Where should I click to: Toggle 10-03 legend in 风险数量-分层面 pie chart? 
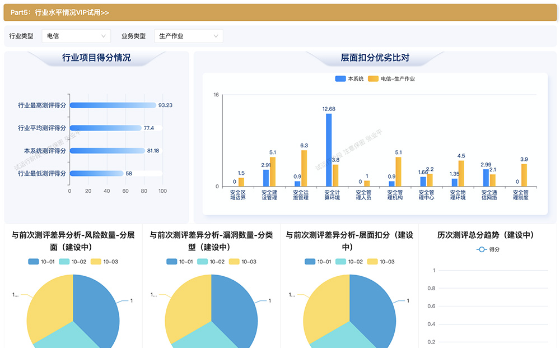104,262
